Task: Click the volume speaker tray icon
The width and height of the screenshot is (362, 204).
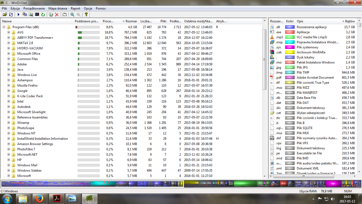Action: coord(333,199)
